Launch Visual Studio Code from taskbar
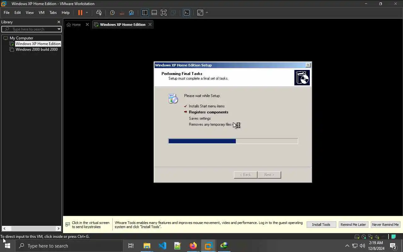403x252 pixels. (162, 246)
